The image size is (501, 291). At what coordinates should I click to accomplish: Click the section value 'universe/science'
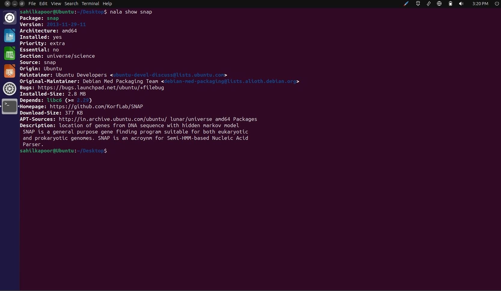71,56
